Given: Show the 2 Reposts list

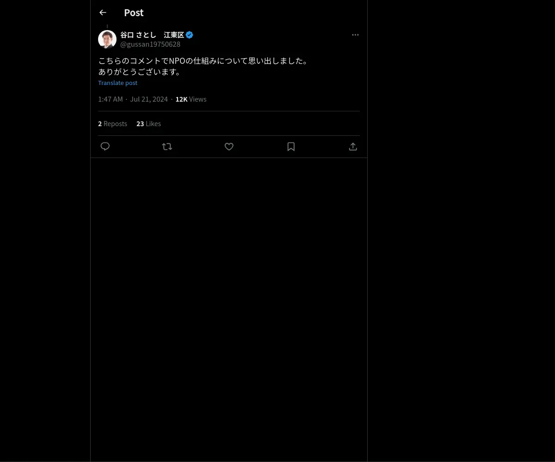Looking at the screenshot, I should click(x=112, y=124).
